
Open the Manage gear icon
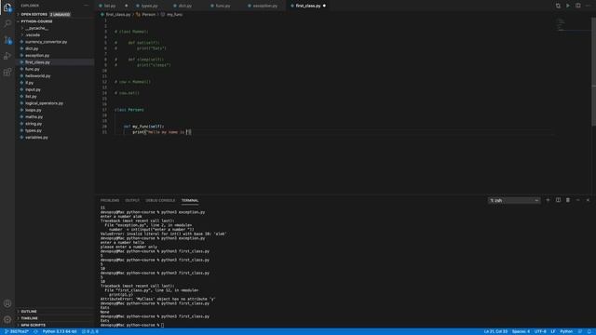pyautogui.click(x=7, y=319)
